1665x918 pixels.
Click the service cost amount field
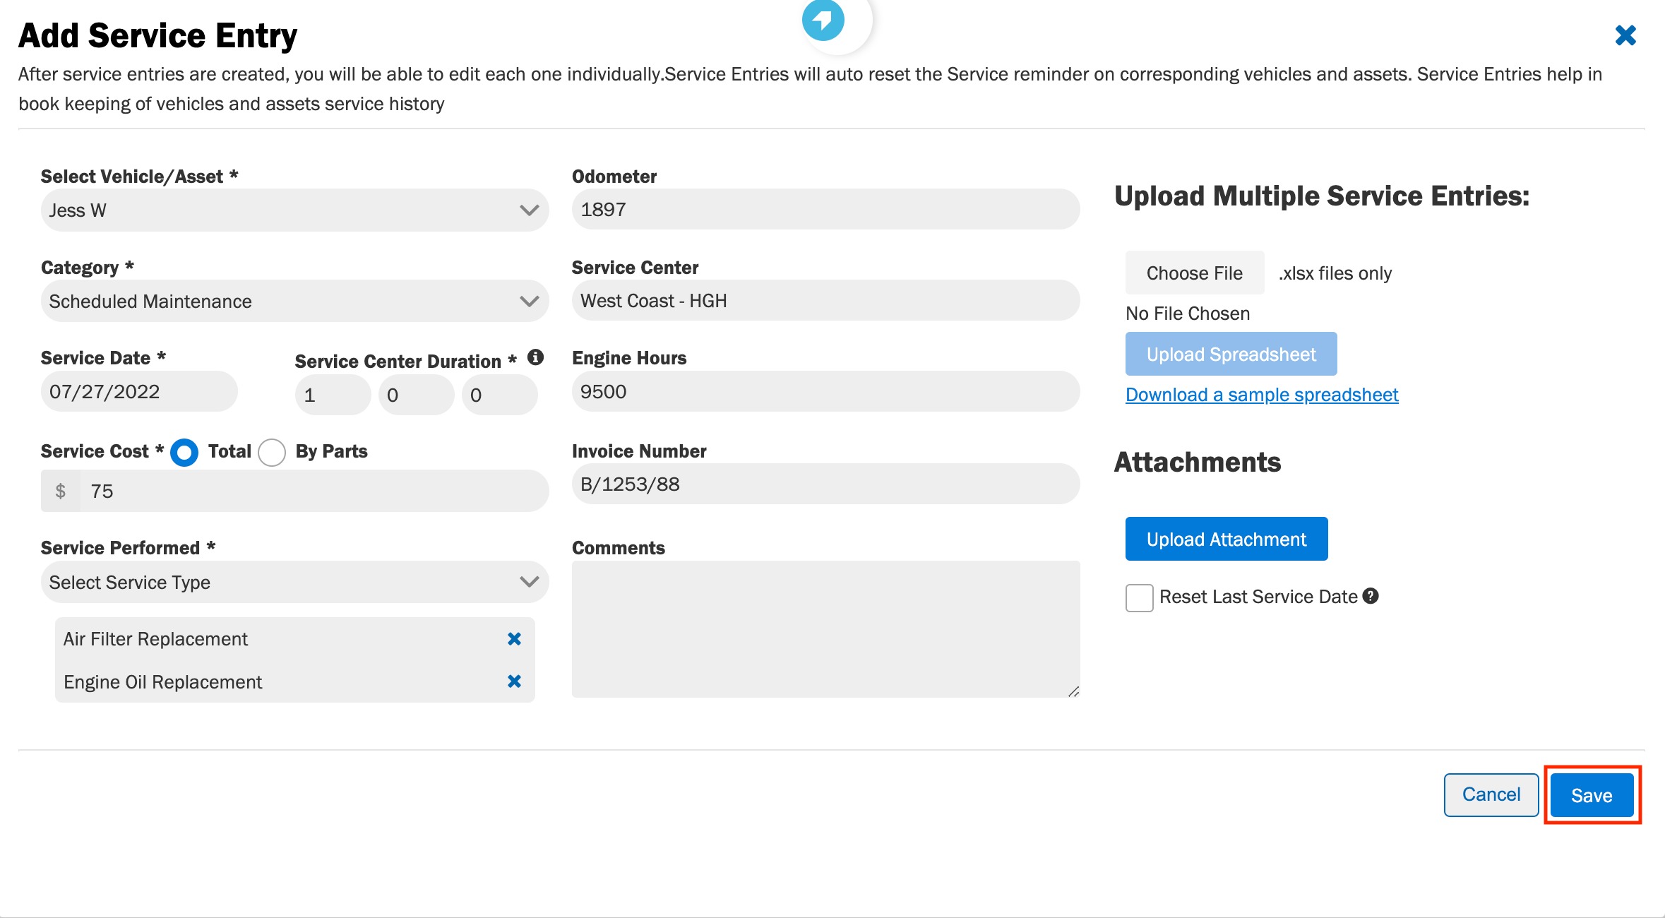tap(314, 491)
